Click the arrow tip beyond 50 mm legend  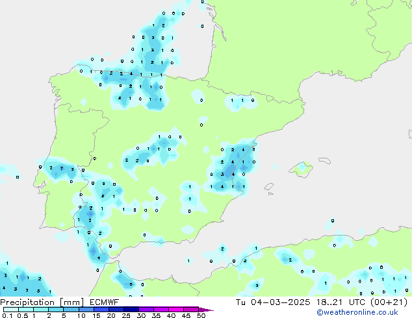click(x=206, y=310)
